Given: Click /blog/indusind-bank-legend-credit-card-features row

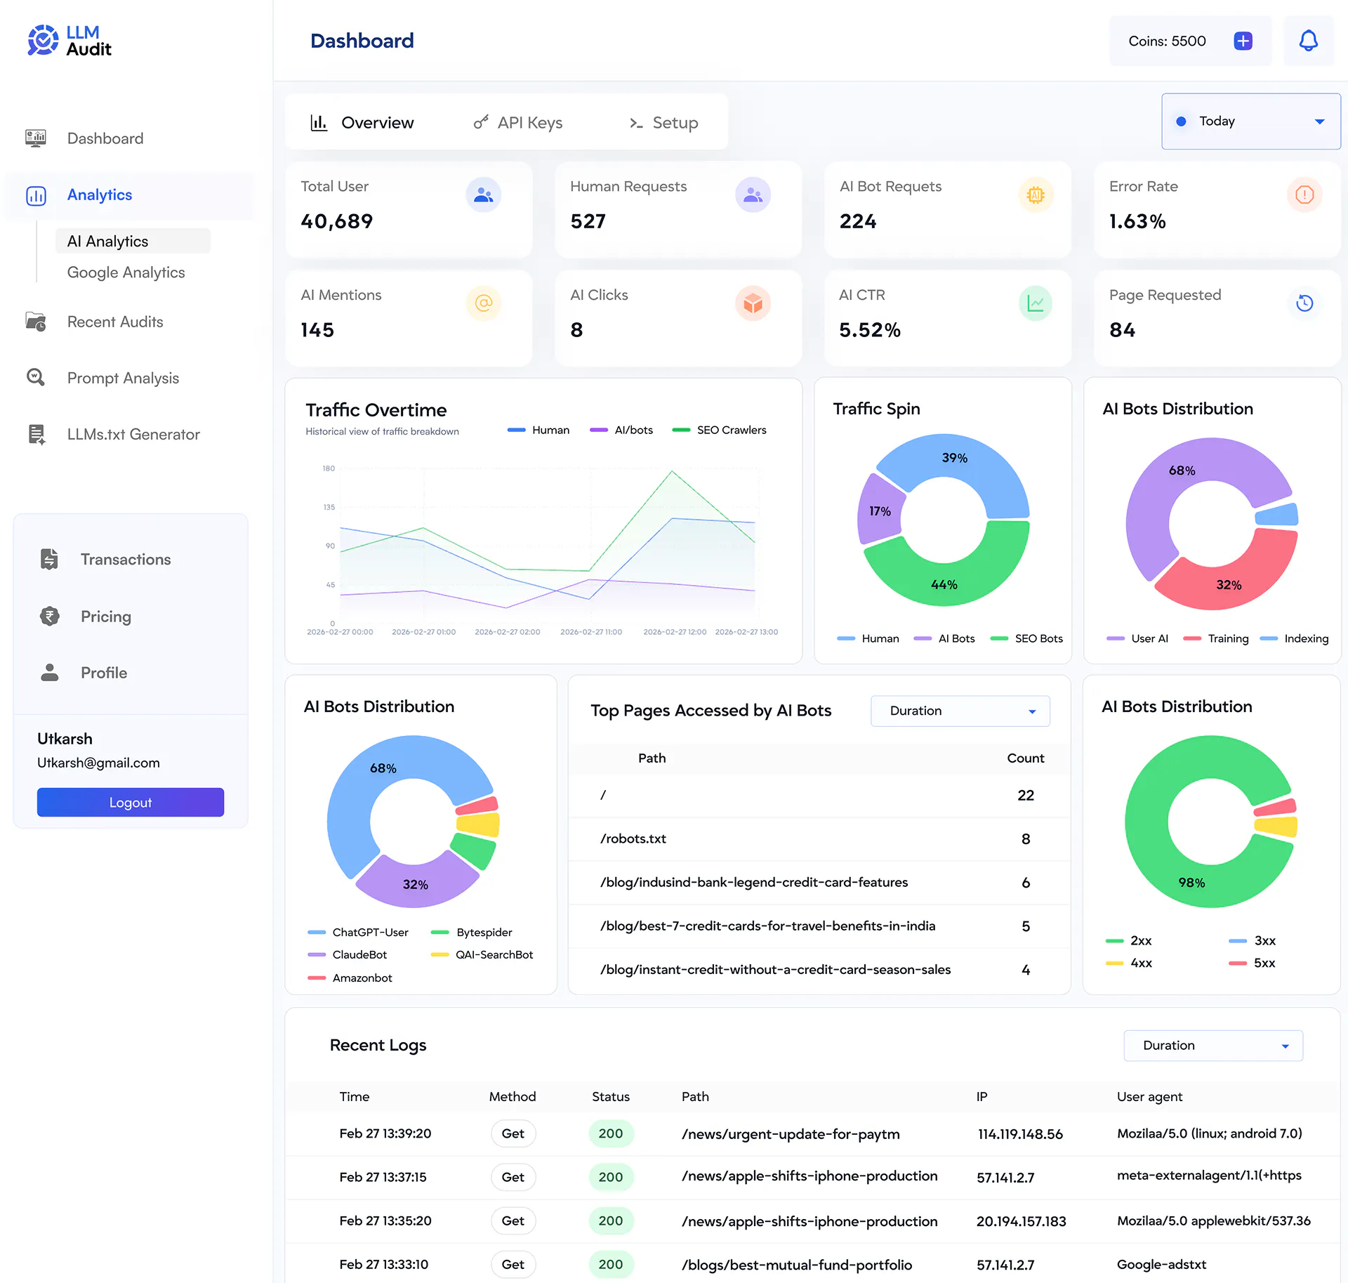Looking at the screenshot, I should tap(819, 882).
